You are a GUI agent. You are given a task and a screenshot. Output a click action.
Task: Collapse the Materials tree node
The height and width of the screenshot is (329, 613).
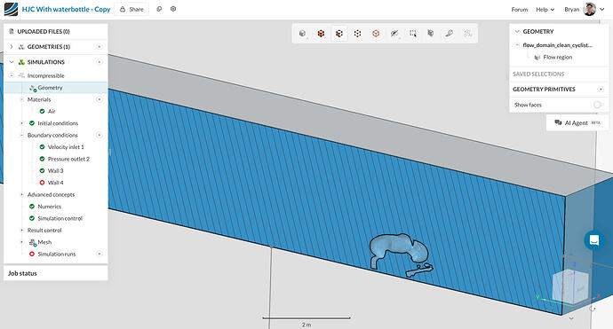(x=22, y=99)
